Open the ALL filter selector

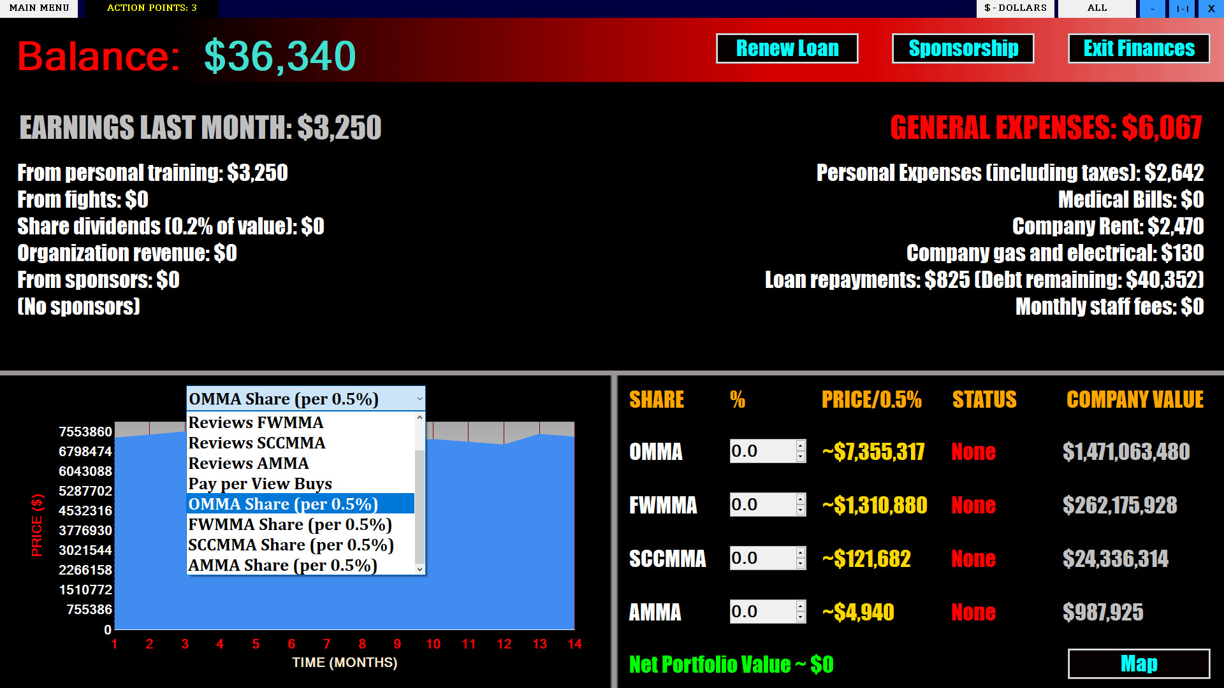point(1096,8)
